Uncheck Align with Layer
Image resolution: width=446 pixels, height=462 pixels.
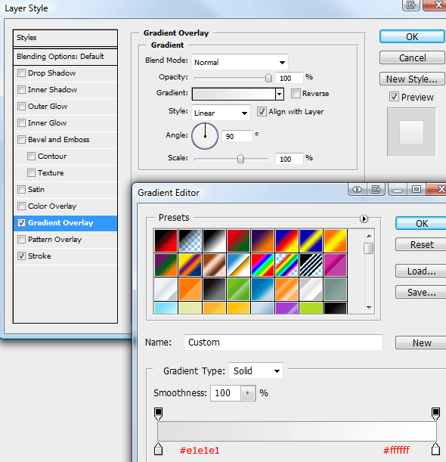tap(262, 112)
